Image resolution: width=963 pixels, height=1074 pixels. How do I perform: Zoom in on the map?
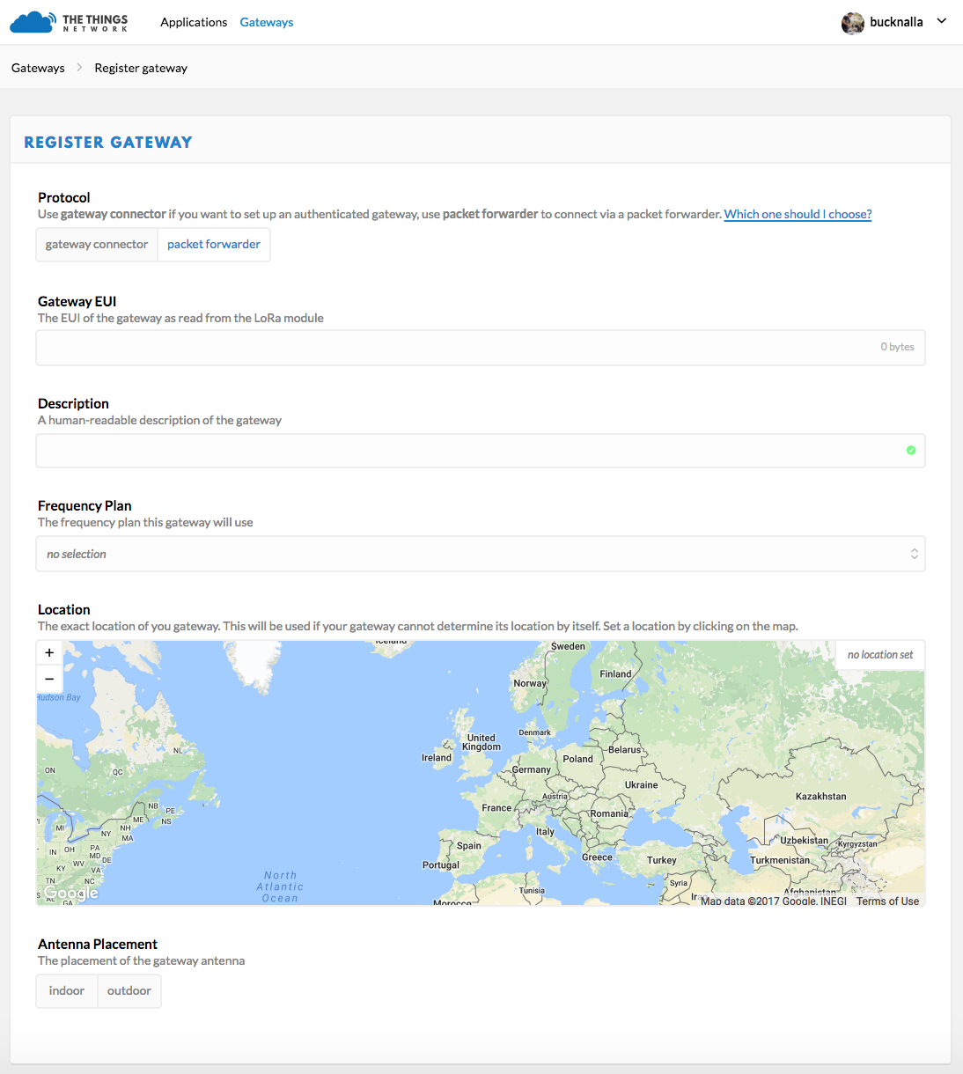coord(49,652)
